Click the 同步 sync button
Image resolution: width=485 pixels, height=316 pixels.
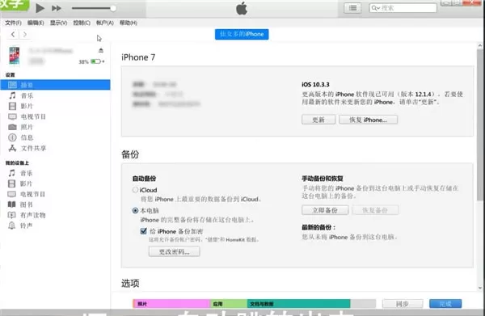pyautogui.click(x=403, y=304)
